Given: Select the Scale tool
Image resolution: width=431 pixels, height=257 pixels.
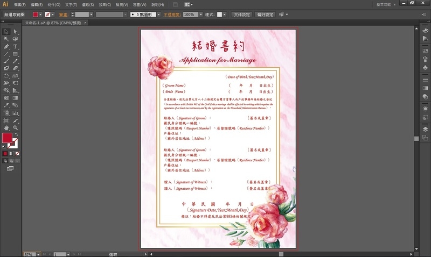Looking at the screenshot, I should (16, 76).
